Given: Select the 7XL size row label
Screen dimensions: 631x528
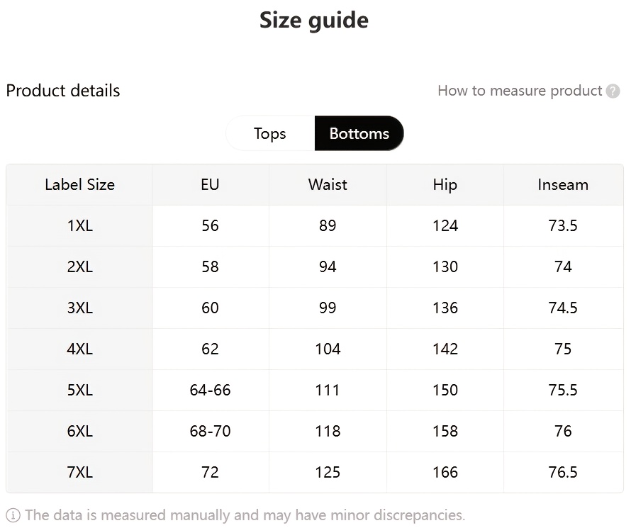Looking at the screenshot, I should [x=79, y=472].
